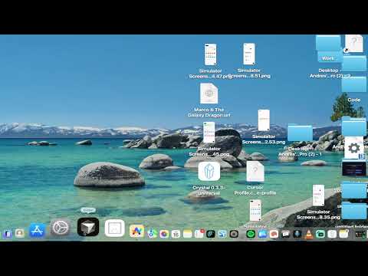Launch the colorful letter A app in the Dock
This screenshot has height=276, width=368.
[x=136, y=231]
